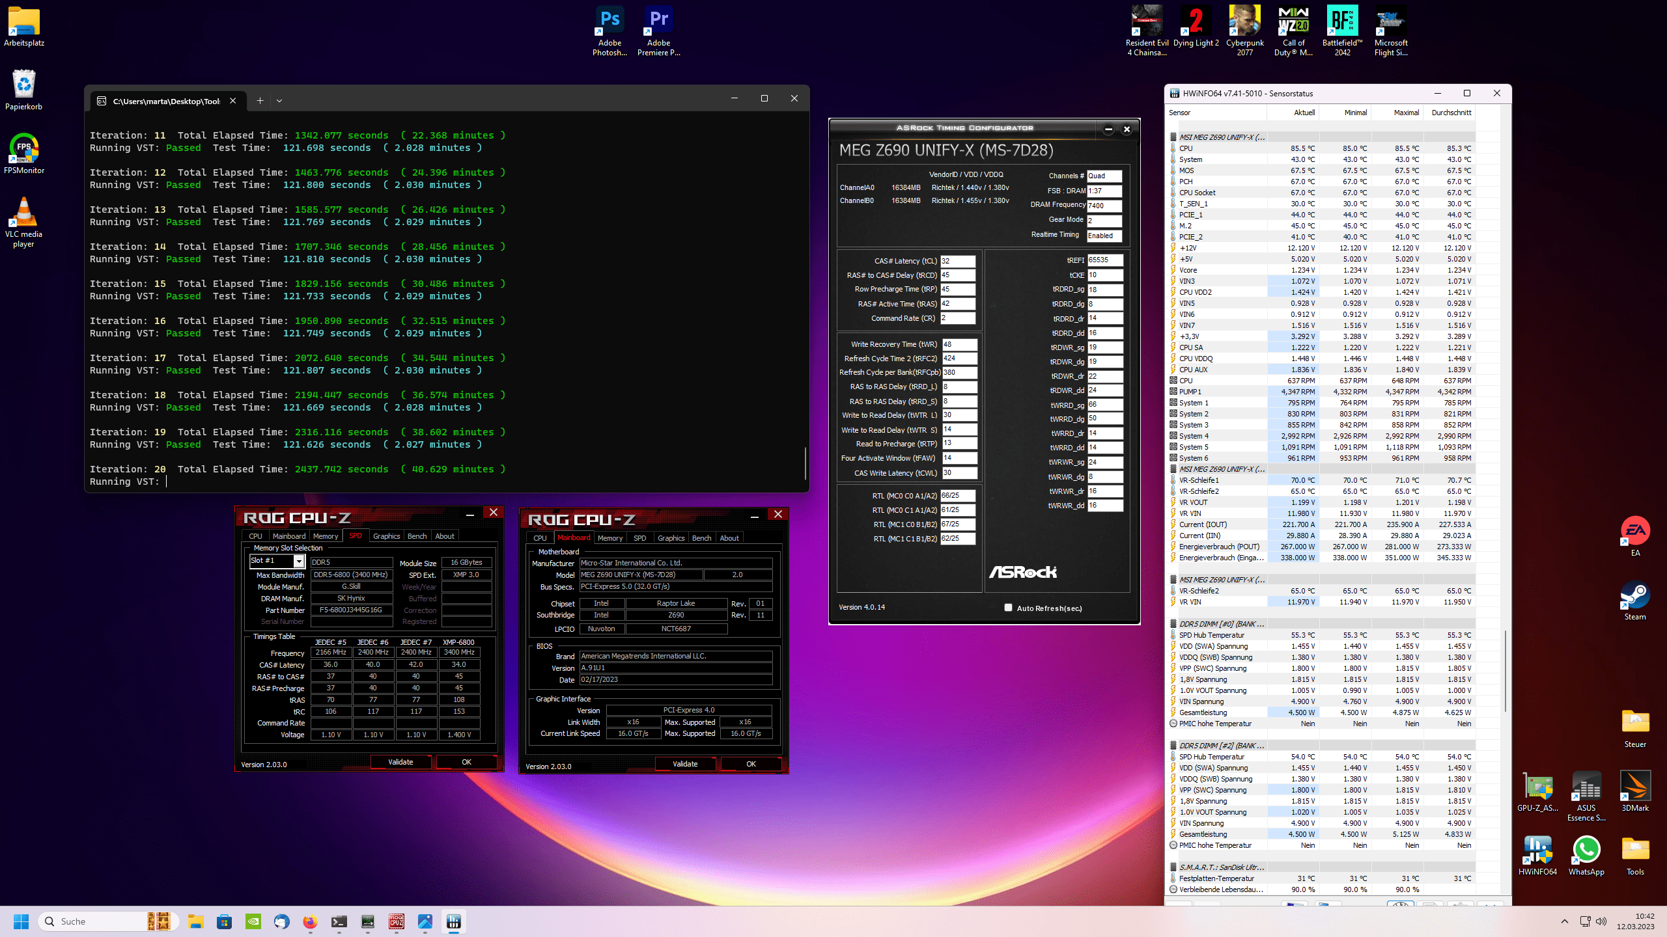
Task: Select the PUMP1 fan row in HWiNFO
Action: pyautogui.click(x=1322, y=392)
